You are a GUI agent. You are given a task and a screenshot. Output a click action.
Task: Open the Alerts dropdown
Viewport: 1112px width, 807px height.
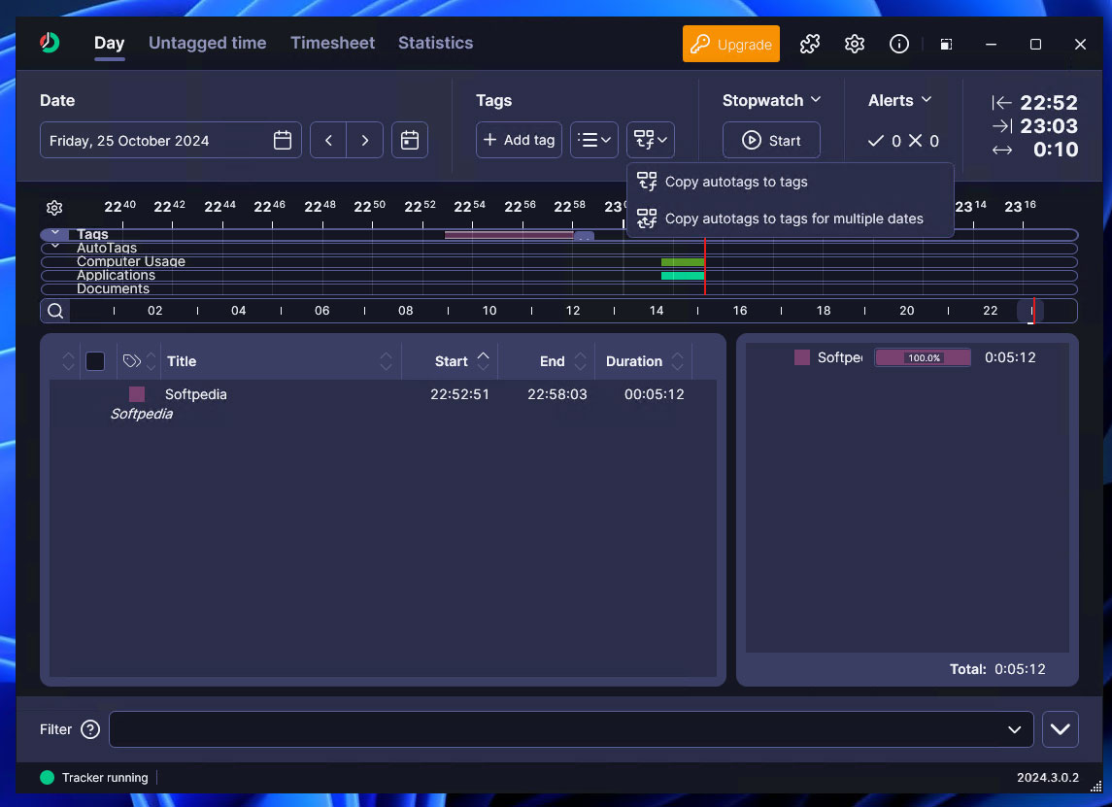click(900, 100)
